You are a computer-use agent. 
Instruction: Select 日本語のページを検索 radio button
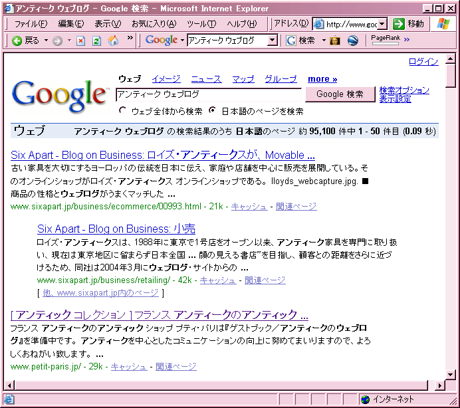pos(212,110)
